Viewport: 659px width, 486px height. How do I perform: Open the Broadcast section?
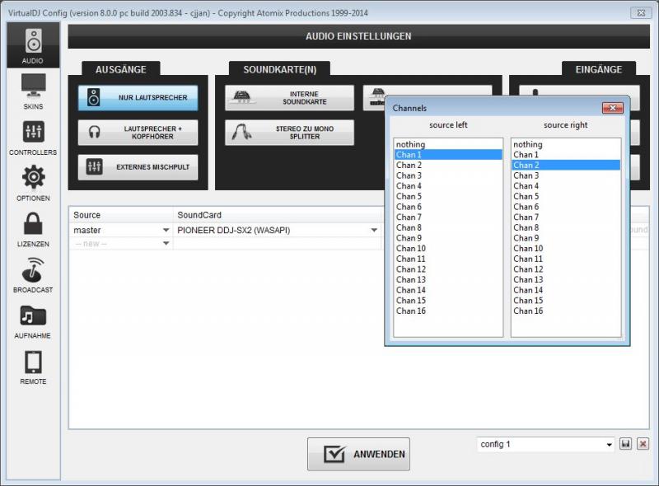click(33, 274)
